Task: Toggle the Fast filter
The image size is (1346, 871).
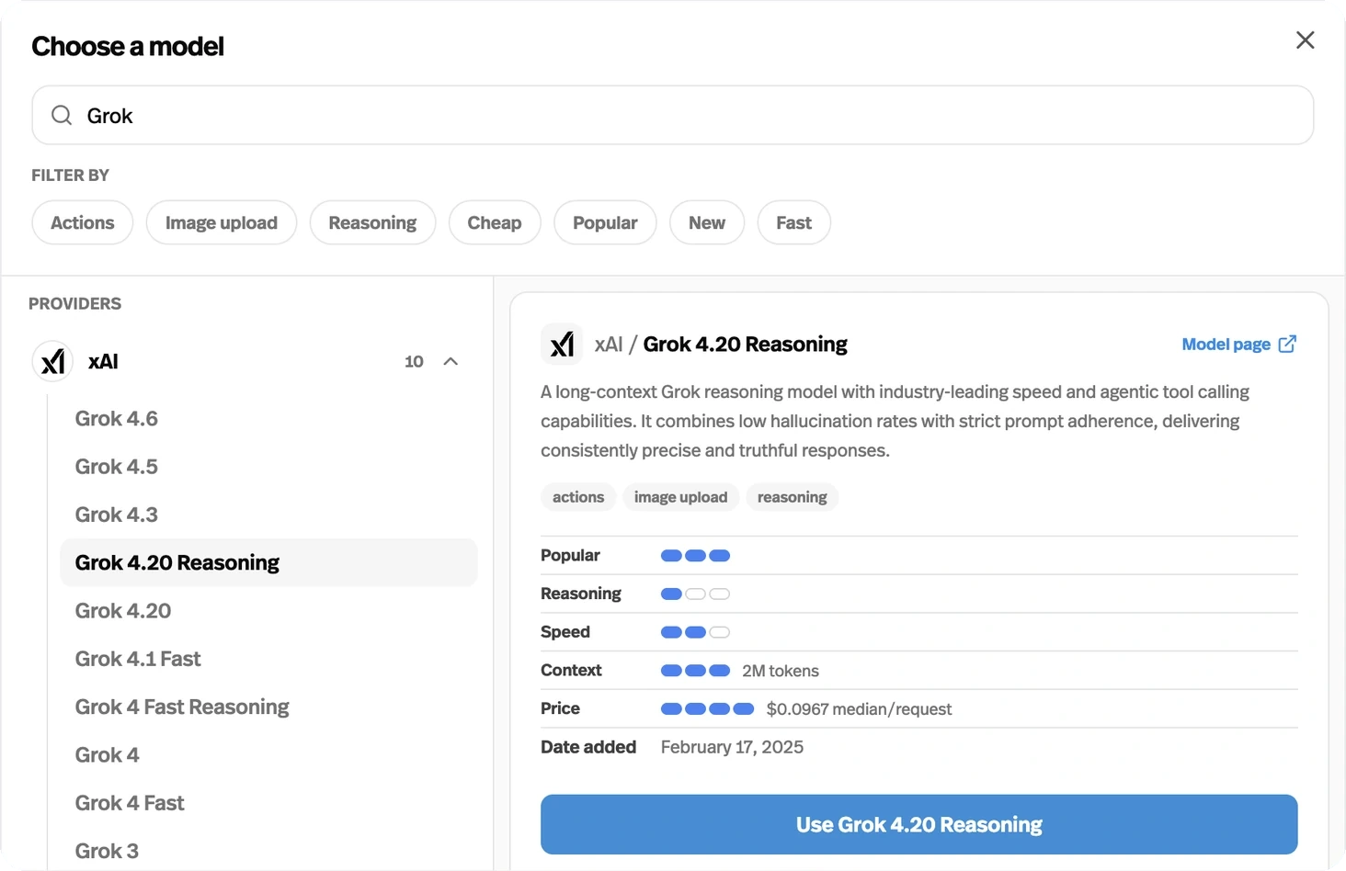Action: tap(793, 222)
